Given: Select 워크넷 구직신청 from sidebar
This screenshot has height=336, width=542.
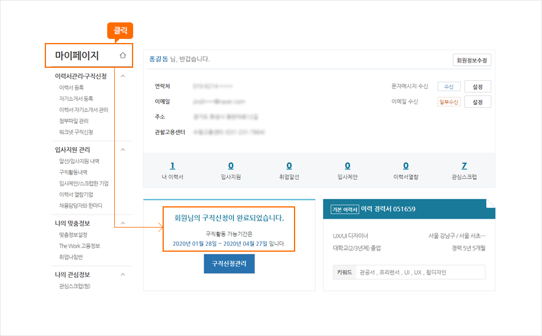Looking at the screenshot, I should point(76,132).
